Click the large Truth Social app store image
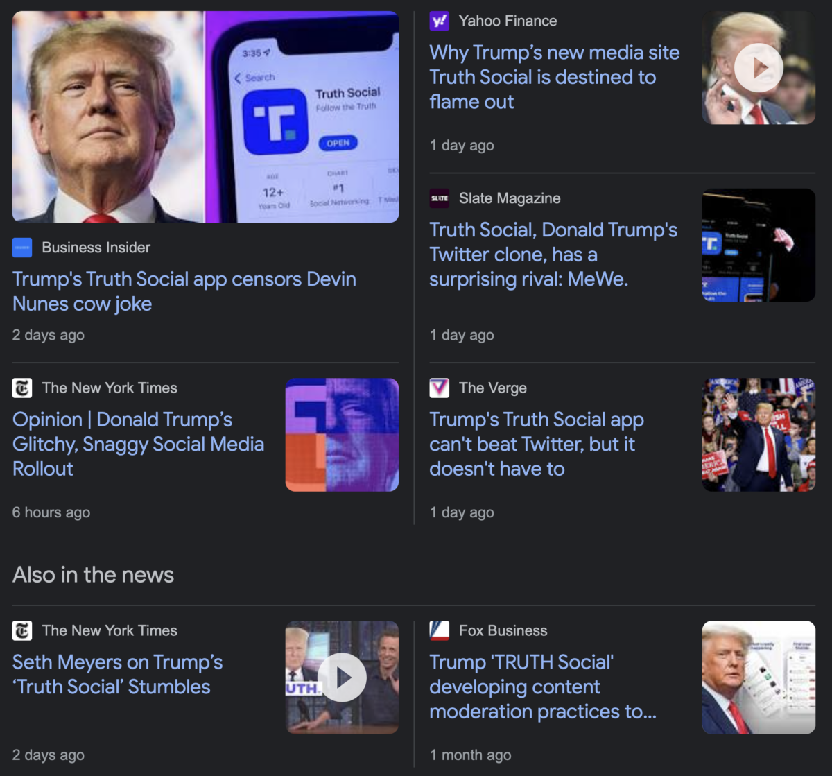The height and width of the screenshot is (776, 832). (x=206, y=117)
